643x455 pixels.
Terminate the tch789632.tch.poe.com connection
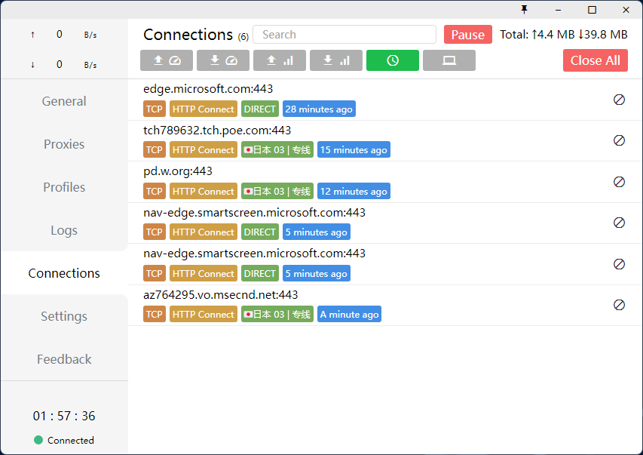tap(619, 140)
